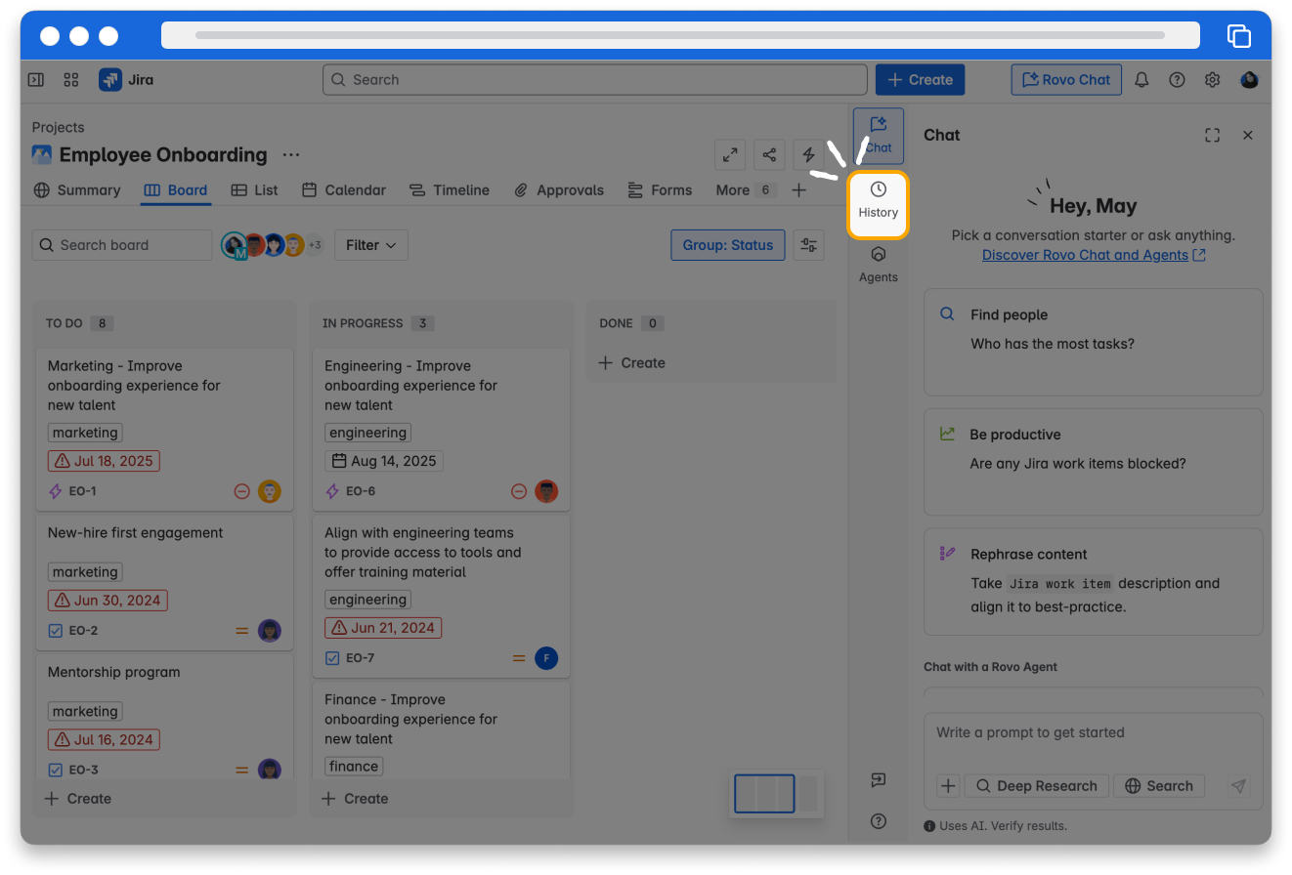
Task: Open the Automation lightning bolt icon
Action: [x=808, y=154]
